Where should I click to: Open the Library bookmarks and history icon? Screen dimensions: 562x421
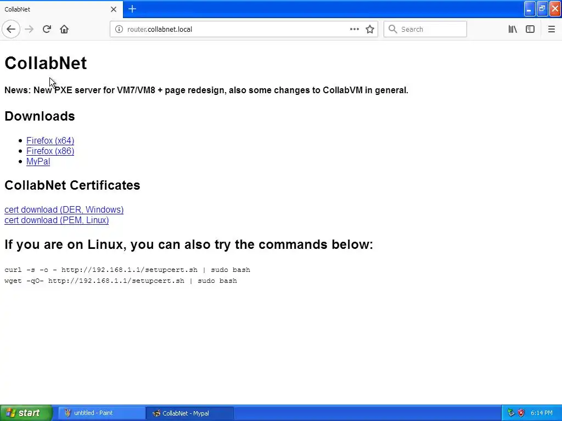pos(513,30)
